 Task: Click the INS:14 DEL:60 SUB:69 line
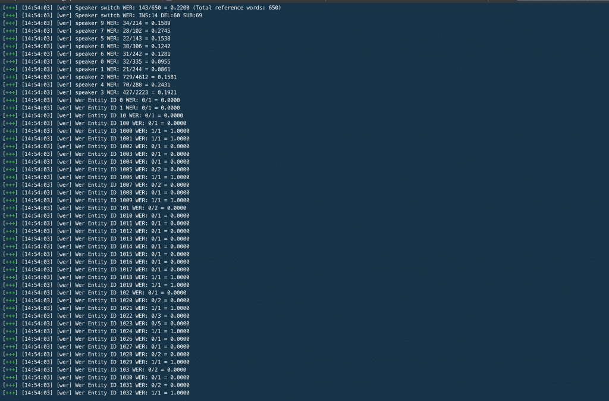102,15
